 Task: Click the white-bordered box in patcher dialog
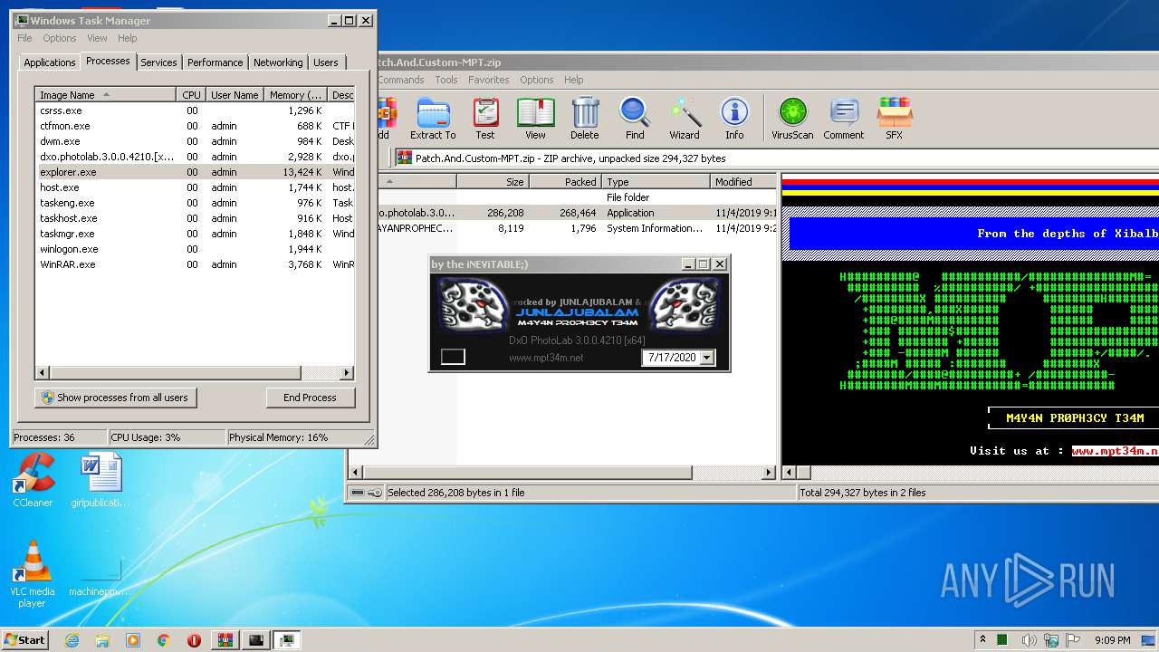(x=453, y=357)
